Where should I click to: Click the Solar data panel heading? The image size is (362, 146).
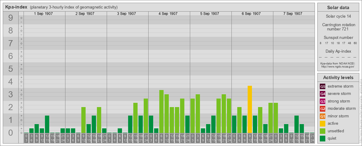point(338,8)
